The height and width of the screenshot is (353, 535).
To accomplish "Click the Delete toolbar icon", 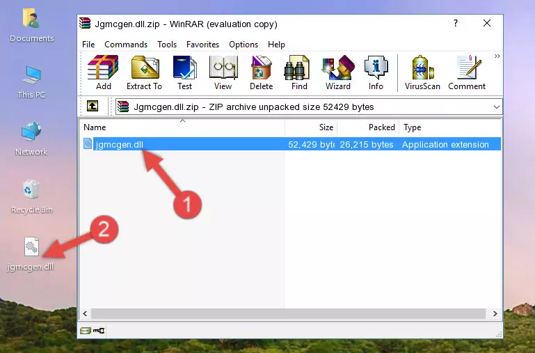I will (262, 72).
